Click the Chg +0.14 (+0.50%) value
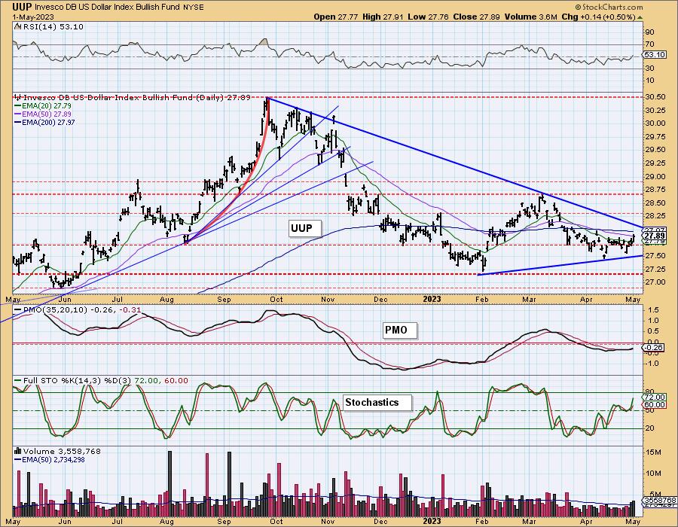This screenshot has height=527, width=678. [598, 17]
